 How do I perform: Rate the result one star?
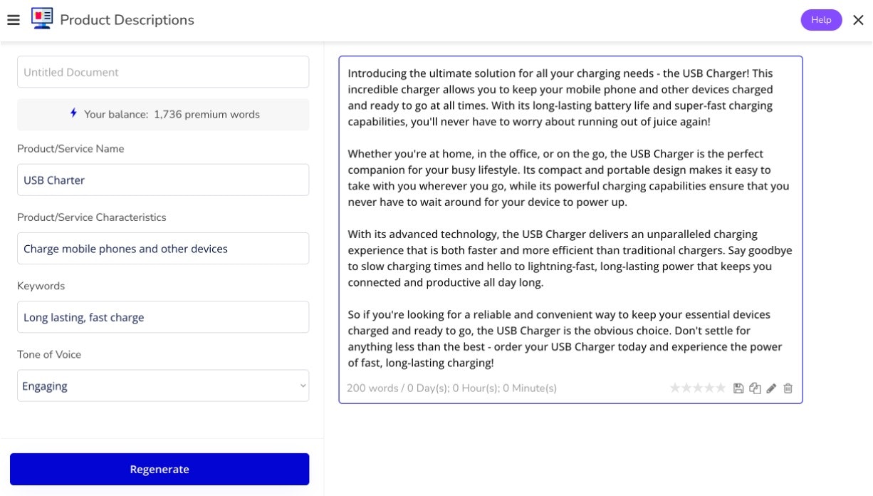click(x=675, y=388)
